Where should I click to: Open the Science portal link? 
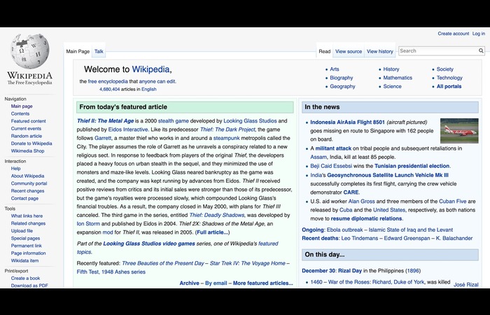pos(392,87)
